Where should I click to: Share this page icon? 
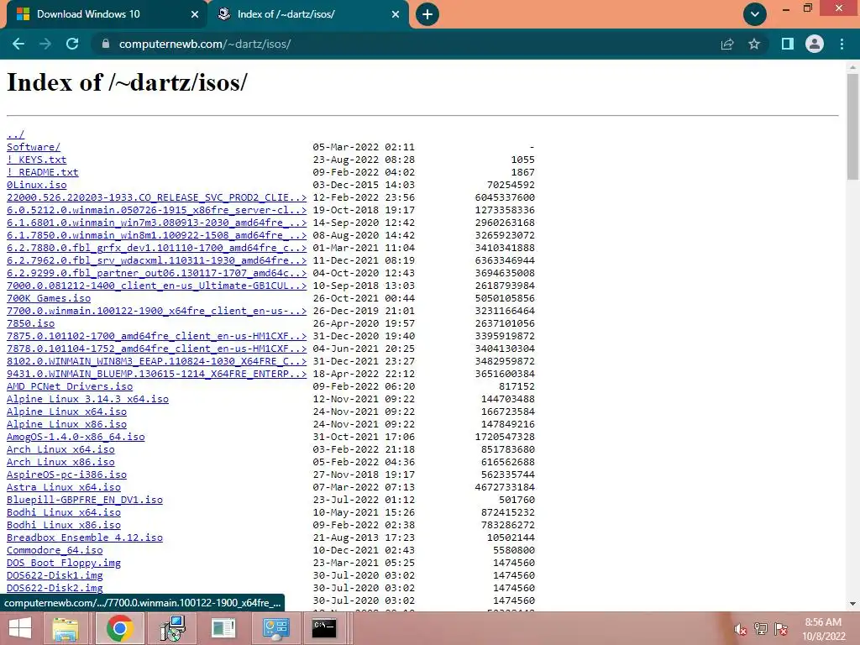pyautogui.click(x=727, y=44)
